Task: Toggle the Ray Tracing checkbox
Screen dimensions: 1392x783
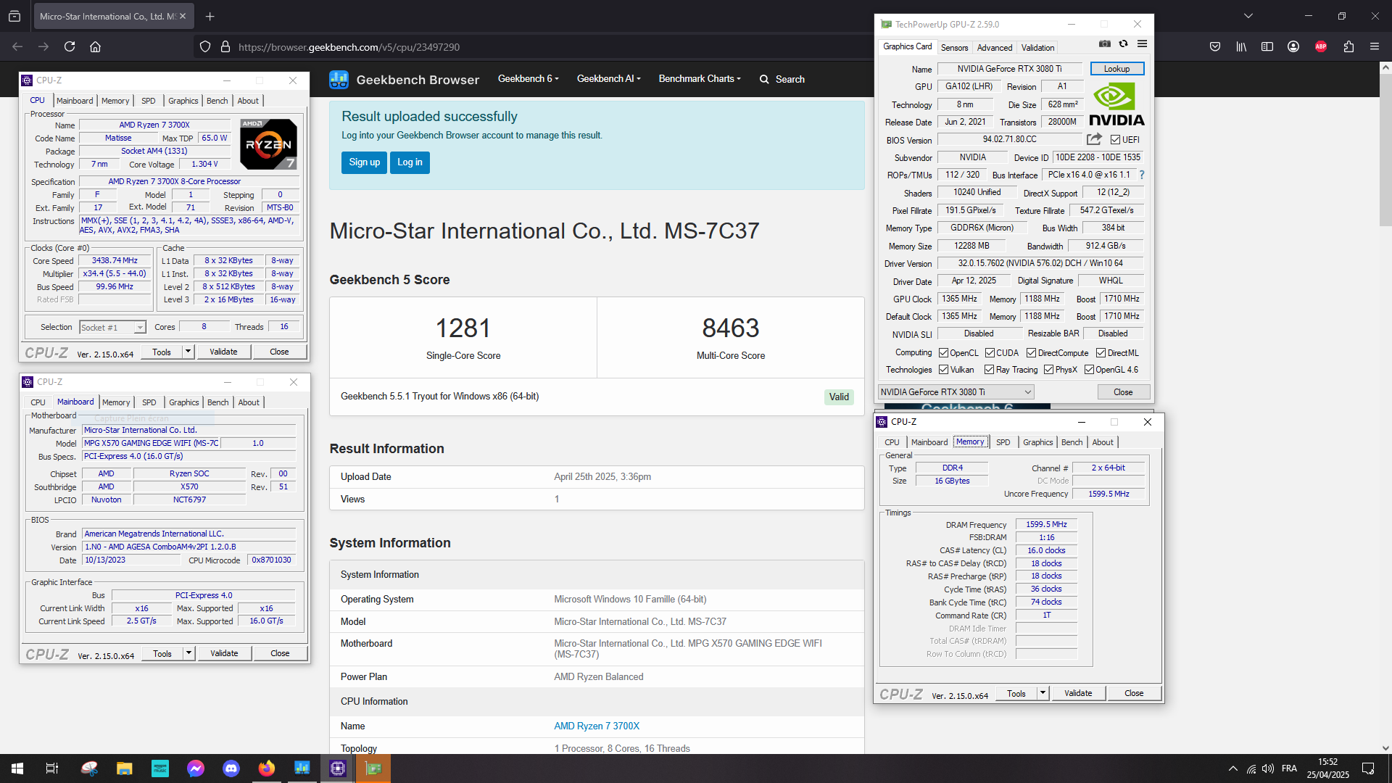Action: [x=989, y=370]
